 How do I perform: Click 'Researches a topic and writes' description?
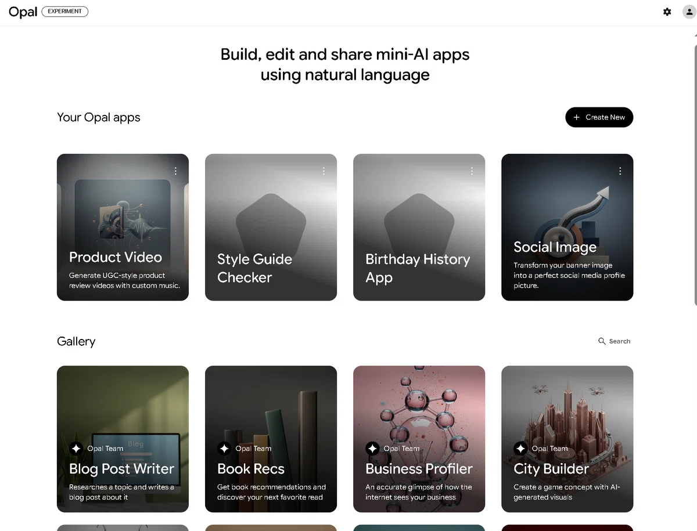pyautogui.click(x=121, y=492)
